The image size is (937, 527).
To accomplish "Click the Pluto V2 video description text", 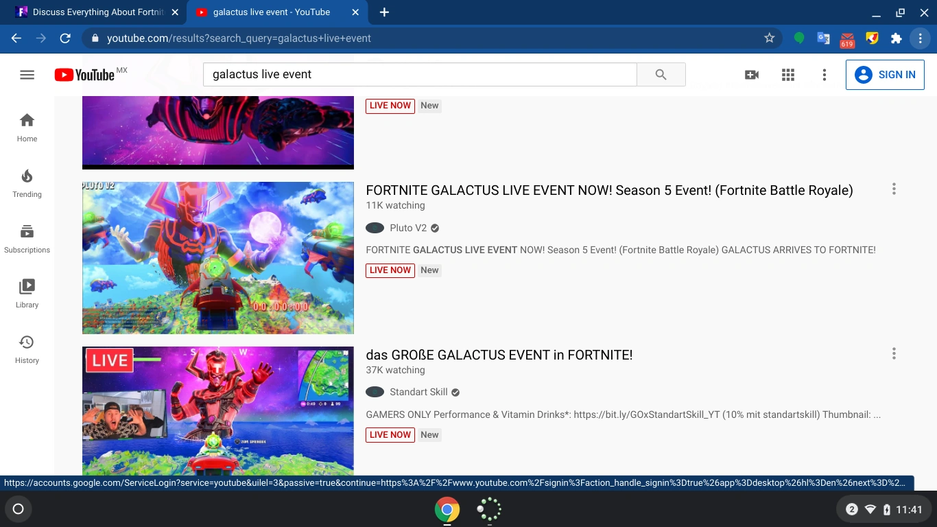I will click(x=621, y=250).
